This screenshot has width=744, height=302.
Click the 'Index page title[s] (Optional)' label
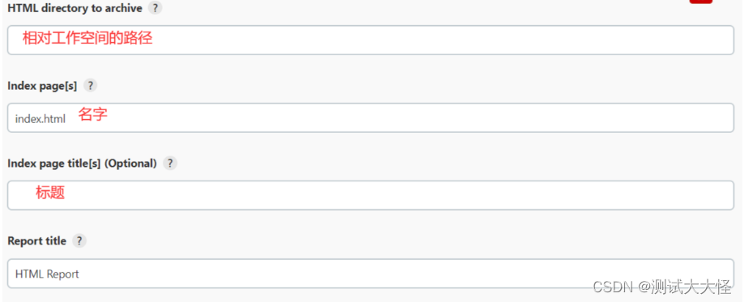pos(82,164)
